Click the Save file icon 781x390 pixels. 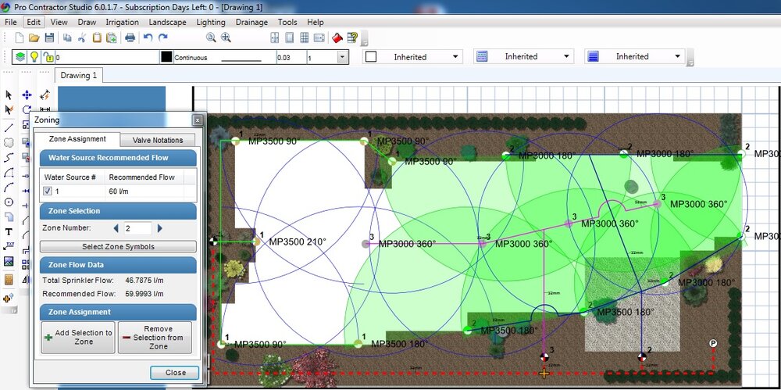[49, 38]
